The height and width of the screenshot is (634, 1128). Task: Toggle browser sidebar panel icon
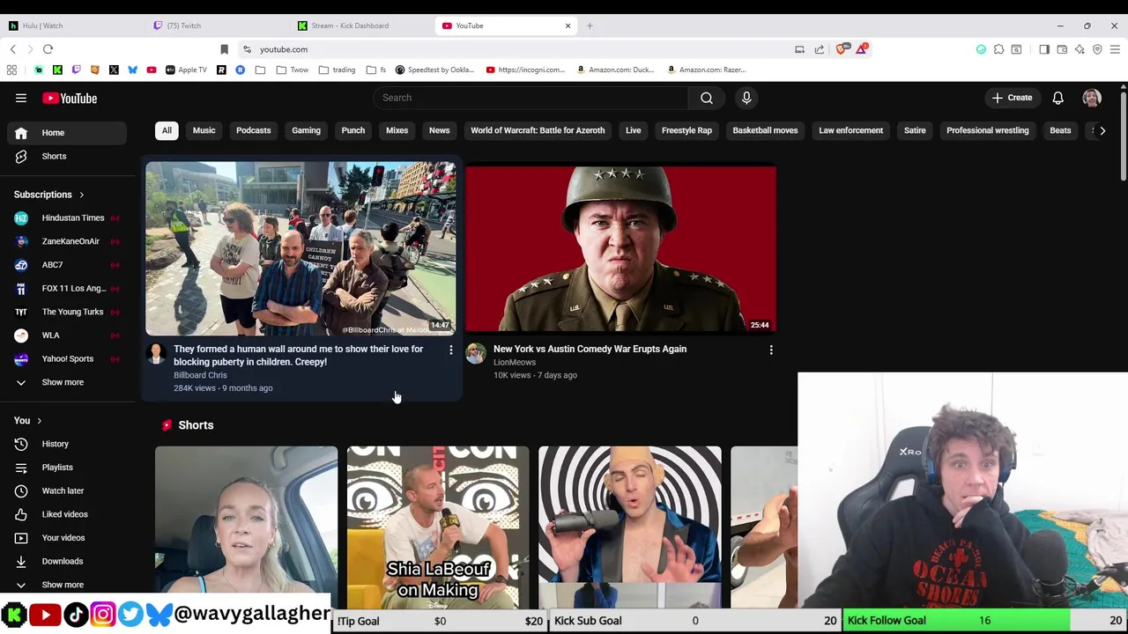(1044, 49)
